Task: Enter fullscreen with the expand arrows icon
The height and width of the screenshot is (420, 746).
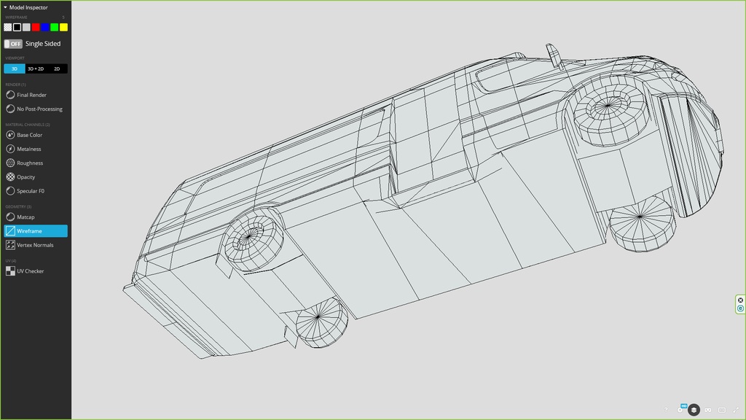Action: coord(736,410)
